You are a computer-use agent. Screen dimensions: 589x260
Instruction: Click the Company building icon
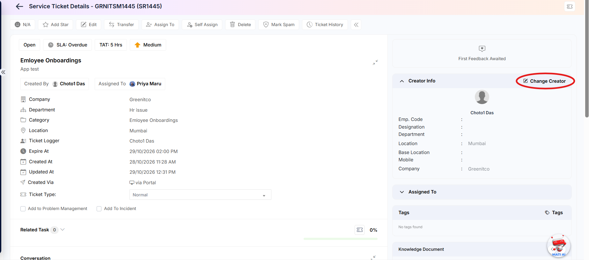[23, 99]
